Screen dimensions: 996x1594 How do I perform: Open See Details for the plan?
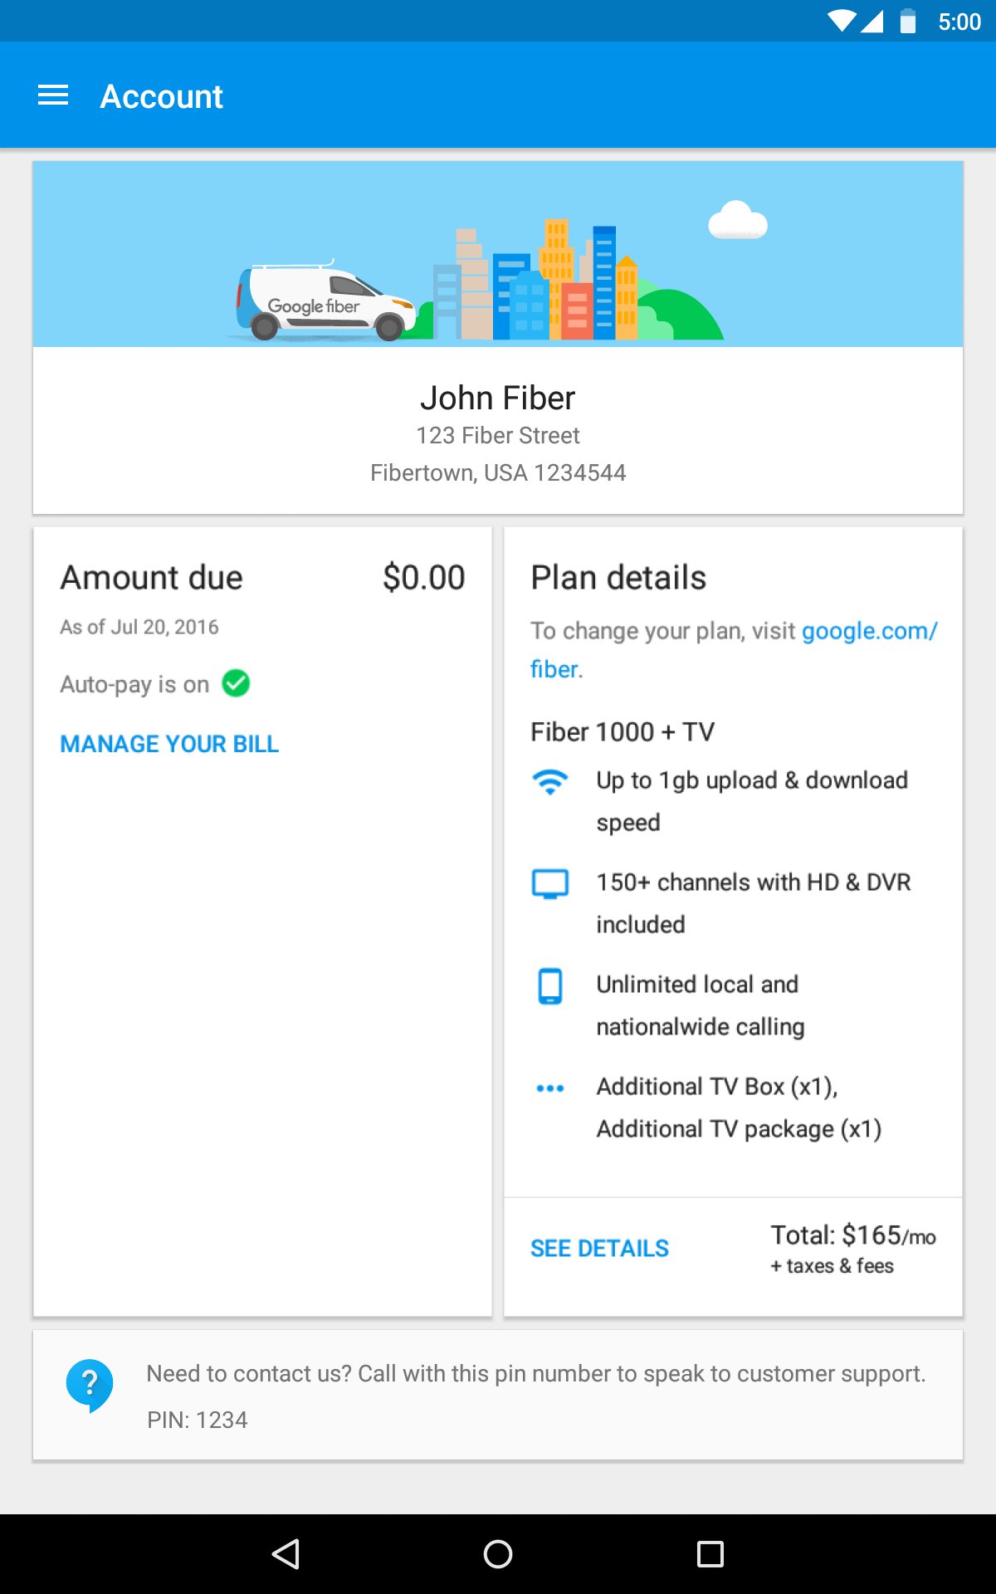point(599,1249)
